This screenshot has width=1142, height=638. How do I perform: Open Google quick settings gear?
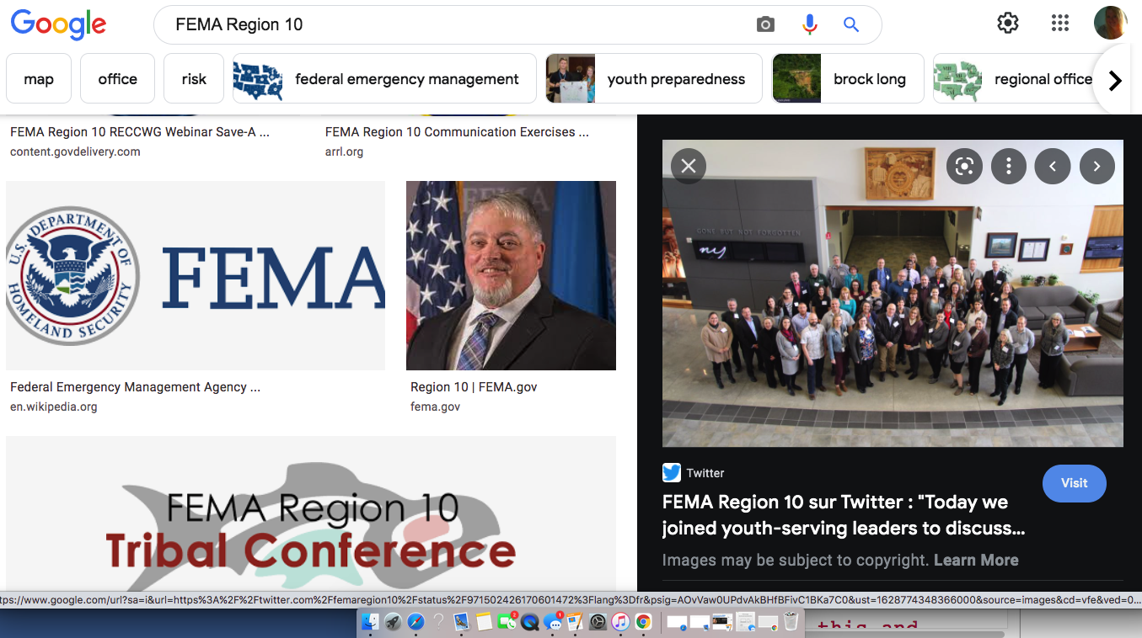[x=1008, y=24]
